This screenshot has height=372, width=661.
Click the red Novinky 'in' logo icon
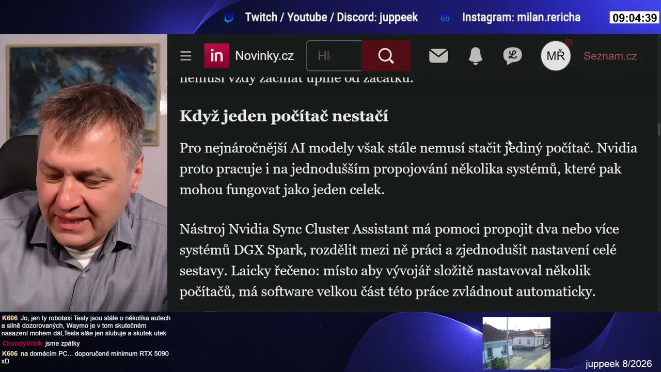click(216, 56)
